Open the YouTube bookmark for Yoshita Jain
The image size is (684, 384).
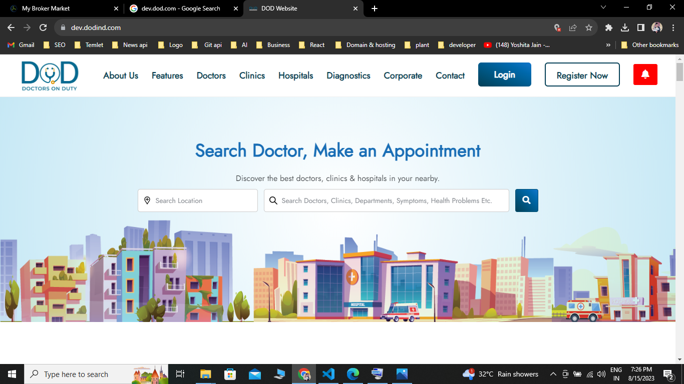click(x=516, y=44)
